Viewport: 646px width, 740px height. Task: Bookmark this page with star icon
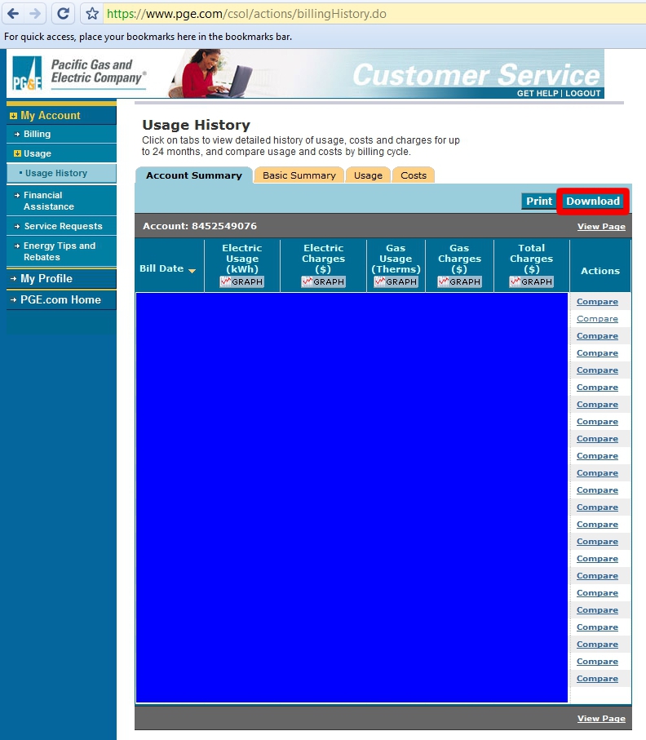coord(92,14)
